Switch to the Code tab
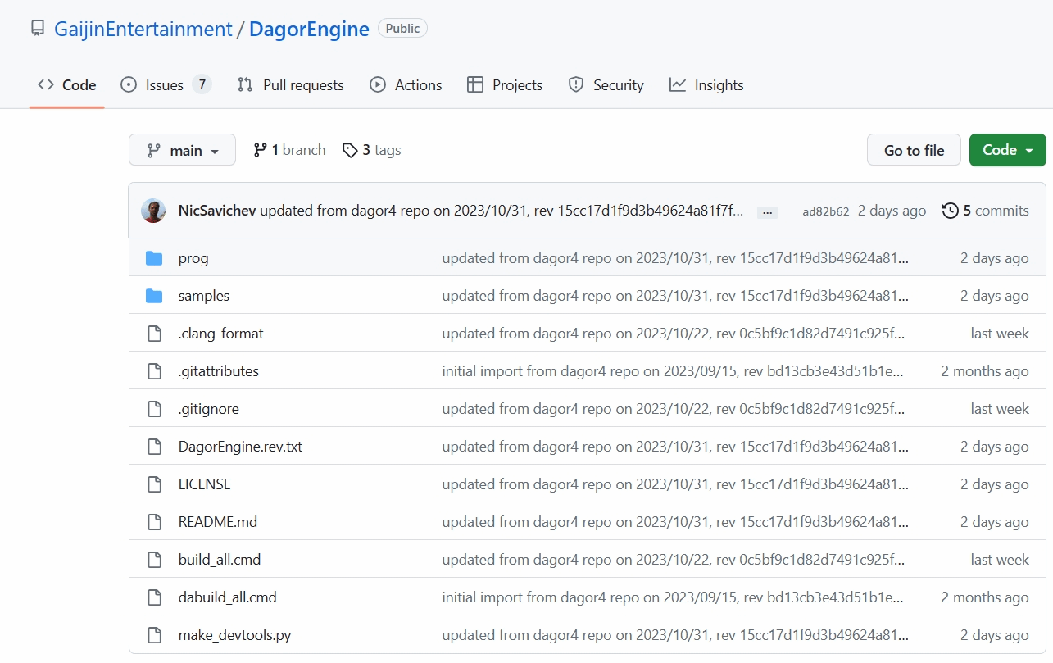 click(x=67, y=84)
